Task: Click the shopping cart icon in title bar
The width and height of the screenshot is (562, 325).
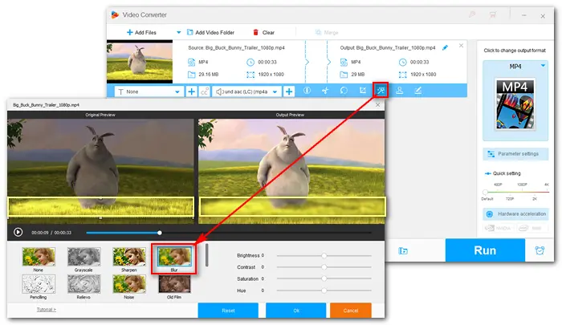Action: tap(493, 14)
